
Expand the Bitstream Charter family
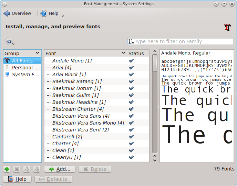48,109
